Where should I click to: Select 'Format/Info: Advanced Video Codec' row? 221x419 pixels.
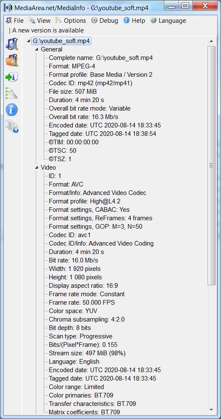pyautogui.click(x=98, y=193)
